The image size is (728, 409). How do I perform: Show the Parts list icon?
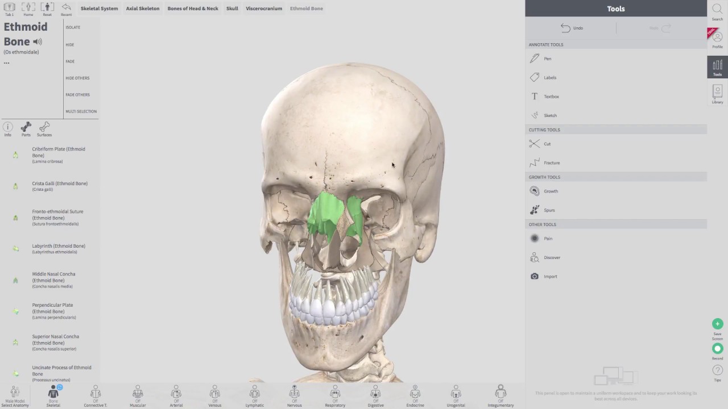pos(26,129)
